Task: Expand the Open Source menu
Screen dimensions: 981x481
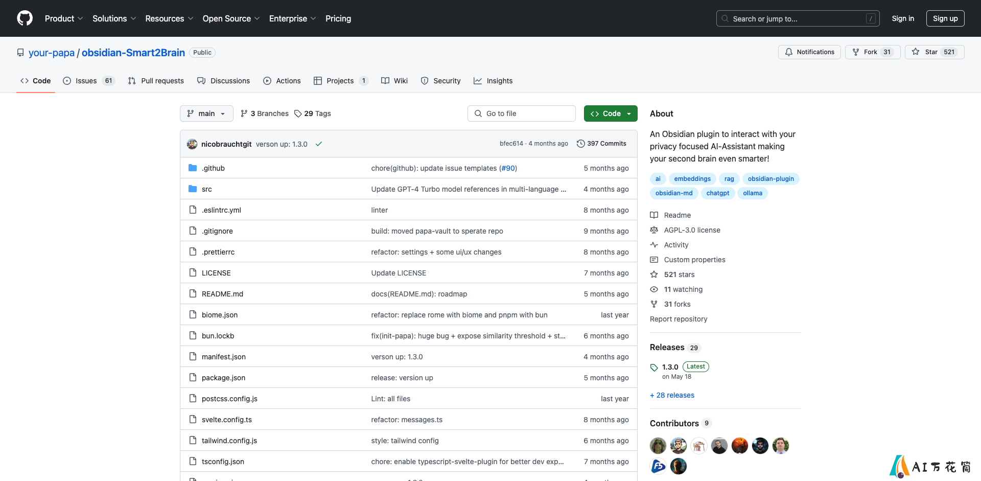Action: click(231, 18)
